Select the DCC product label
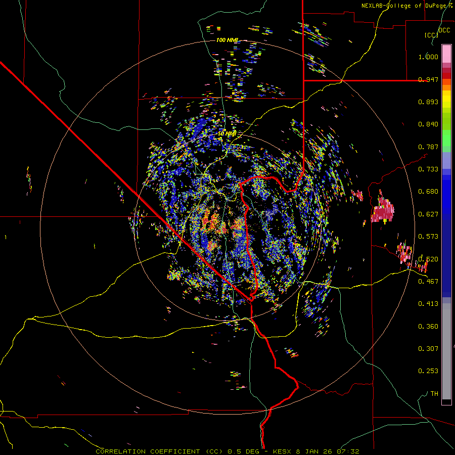Screen dimensions: 455x455 tap(444, 30)
